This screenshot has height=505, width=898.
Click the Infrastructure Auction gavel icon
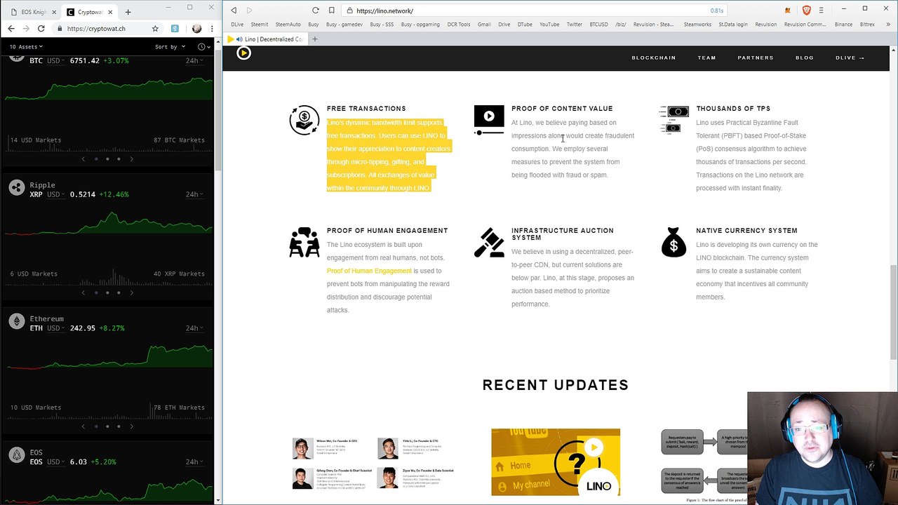489,243
